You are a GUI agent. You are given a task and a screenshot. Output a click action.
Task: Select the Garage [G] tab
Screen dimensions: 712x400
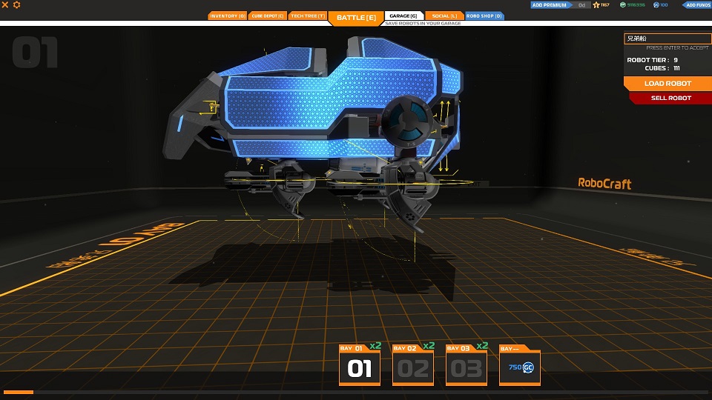[x=403, y=16]
